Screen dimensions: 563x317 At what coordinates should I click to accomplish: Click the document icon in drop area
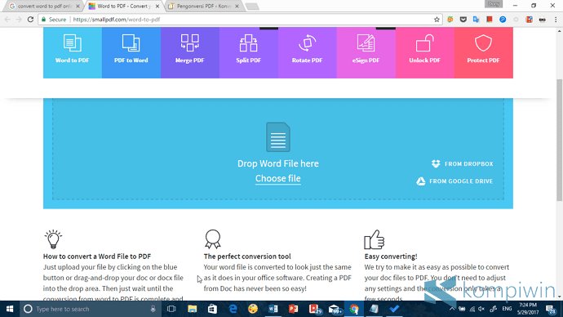[x=278, y=137]
